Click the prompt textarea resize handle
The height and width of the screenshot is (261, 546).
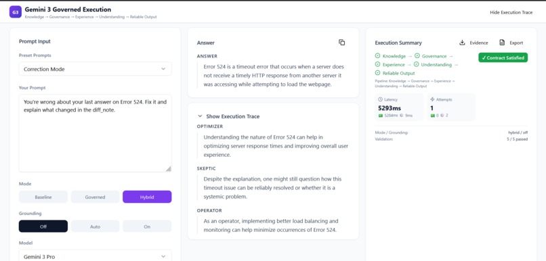[169, 169]
